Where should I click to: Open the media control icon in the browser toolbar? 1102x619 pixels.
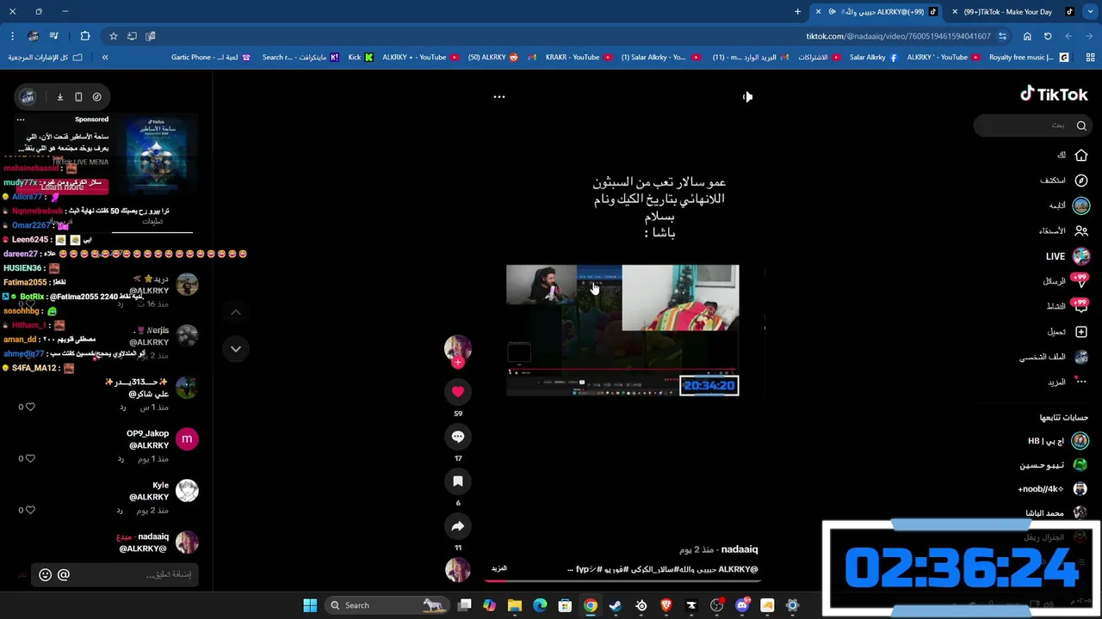coord(53,36)
